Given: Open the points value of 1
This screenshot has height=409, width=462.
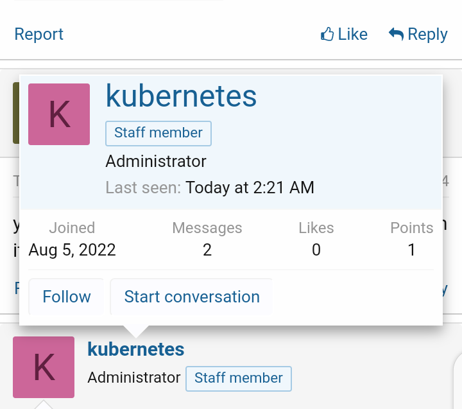Looking at the screenshot, I should point(412,250).
